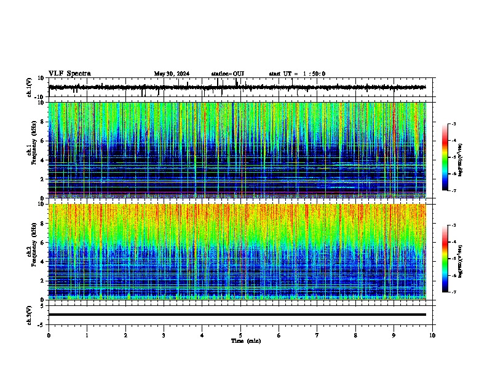This screenshot has height=376, width=487.
Task: Select the "Time (min)" x-axis label
Action: [x=246, y=341]
